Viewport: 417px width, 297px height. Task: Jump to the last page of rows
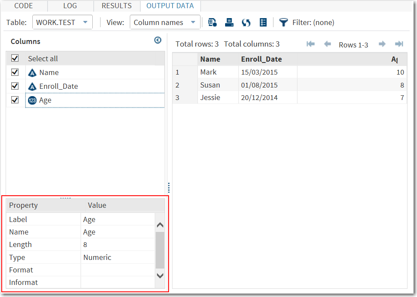[x=398, y=44]
